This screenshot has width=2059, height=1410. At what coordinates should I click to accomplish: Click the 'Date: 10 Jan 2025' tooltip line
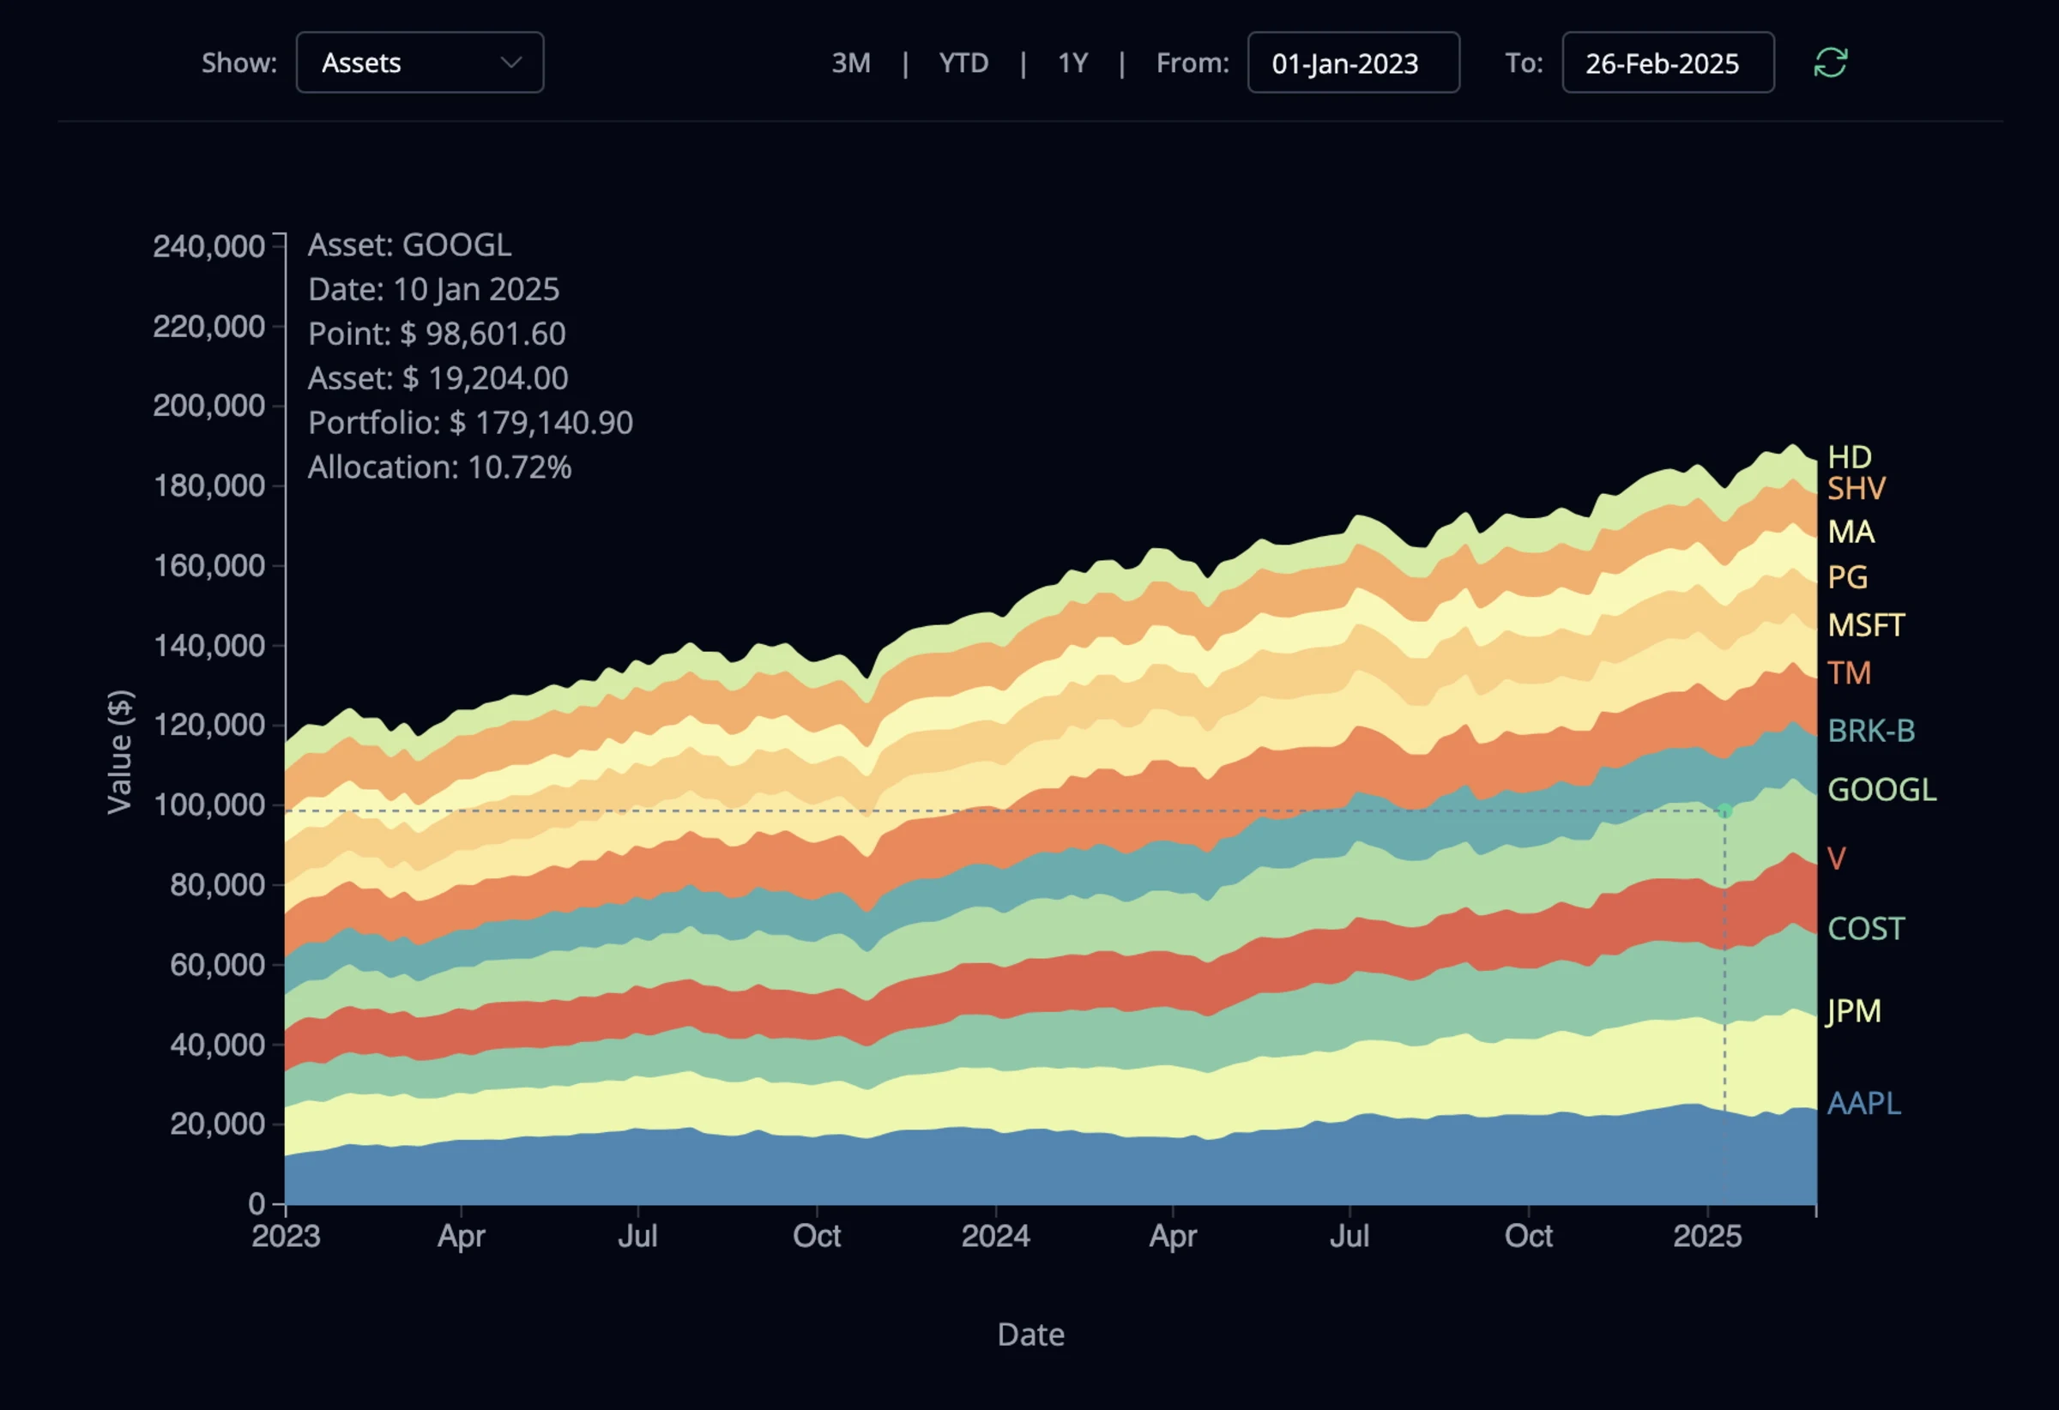click(x=433, y=290)
